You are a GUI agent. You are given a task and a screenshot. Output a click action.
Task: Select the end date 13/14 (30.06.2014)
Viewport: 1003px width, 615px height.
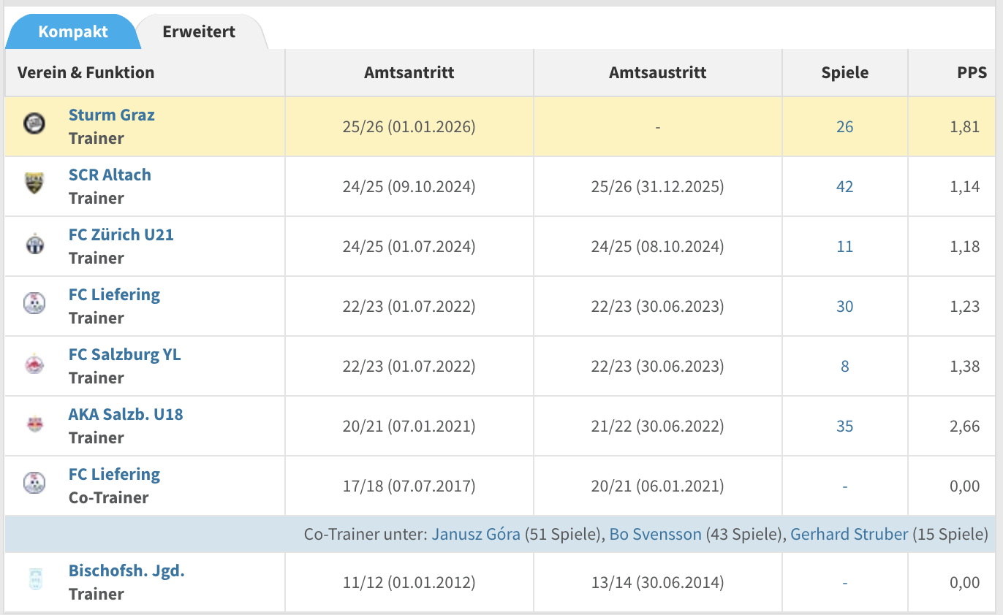click(658, 583)
